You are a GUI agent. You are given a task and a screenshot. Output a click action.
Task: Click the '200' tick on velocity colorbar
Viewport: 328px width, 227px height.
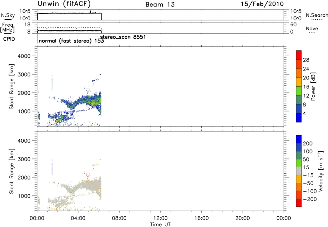point(308,143)
